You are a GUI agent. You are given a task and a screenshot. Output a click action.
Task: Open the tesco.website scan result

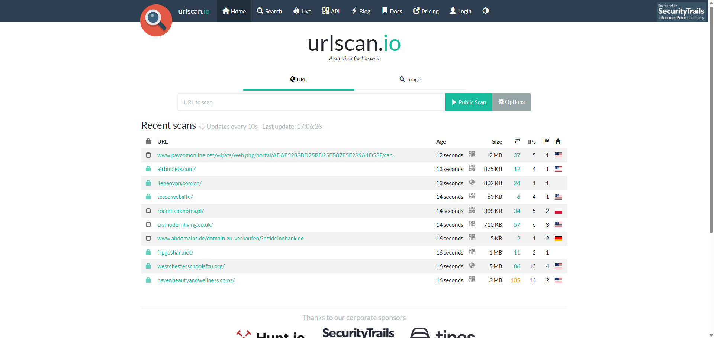[175, 197]
